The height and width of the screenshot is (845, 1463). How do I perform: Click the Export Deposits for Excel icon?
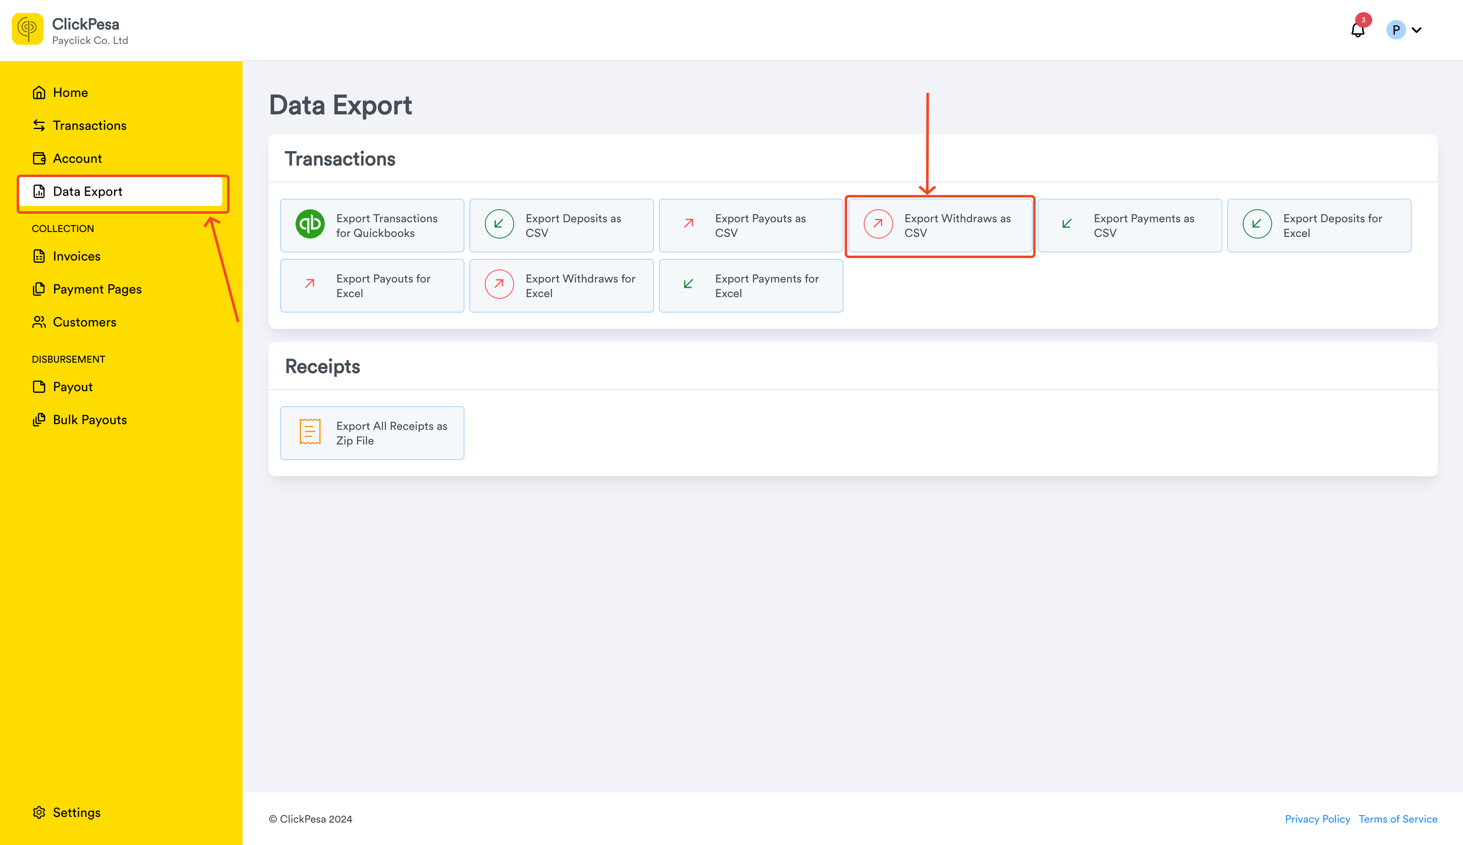pos(1257,224)
